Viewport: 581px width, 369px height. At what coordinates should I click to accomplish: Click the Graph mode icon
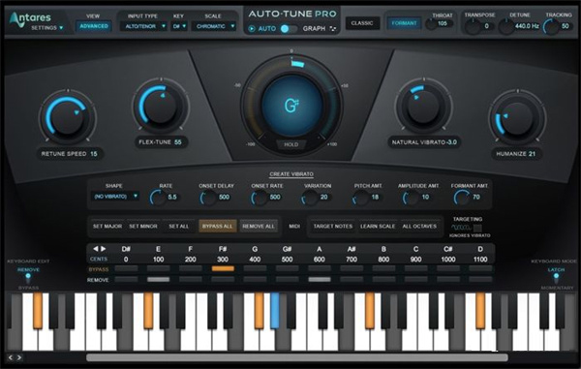coord(333,28)
